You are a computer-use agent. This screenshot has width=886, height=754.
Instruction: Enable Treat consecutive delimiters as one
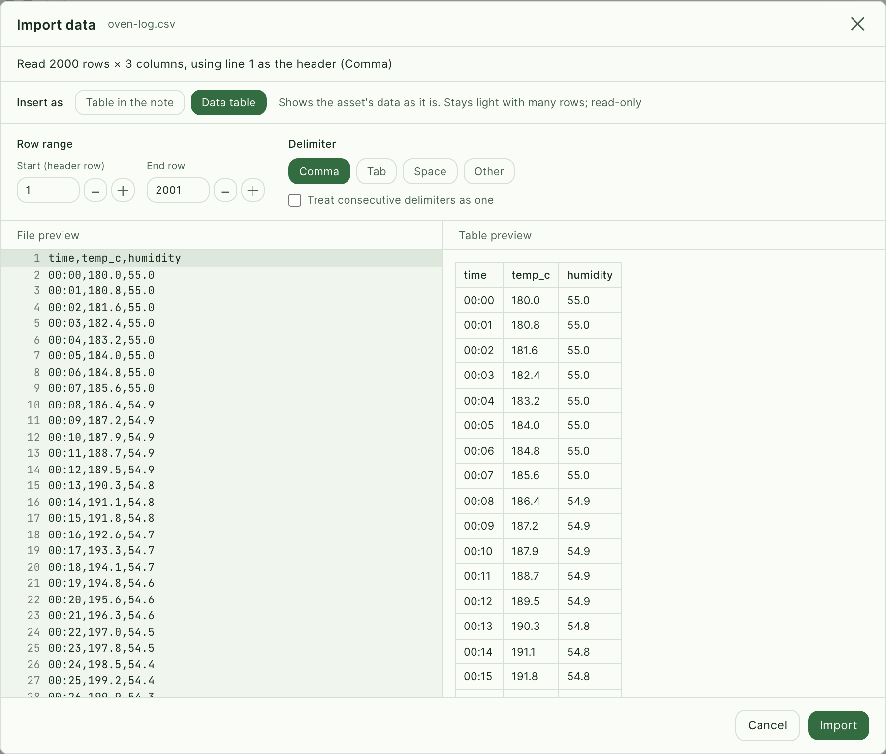click(x=295, y=200)
